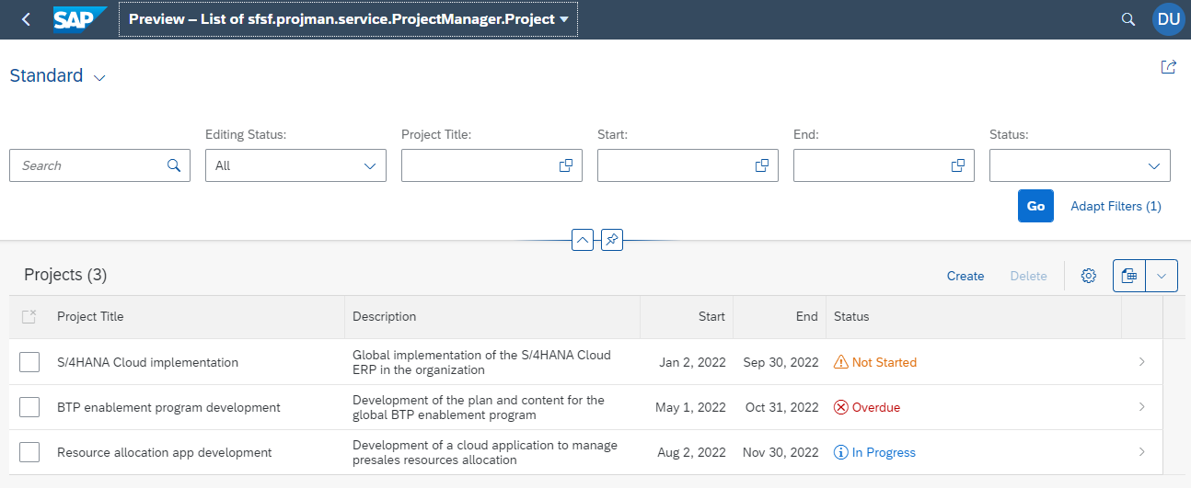Click the 'Aug 2, 2022' start date
This screenshot has width=1191, height=488.
click(691, 452)
